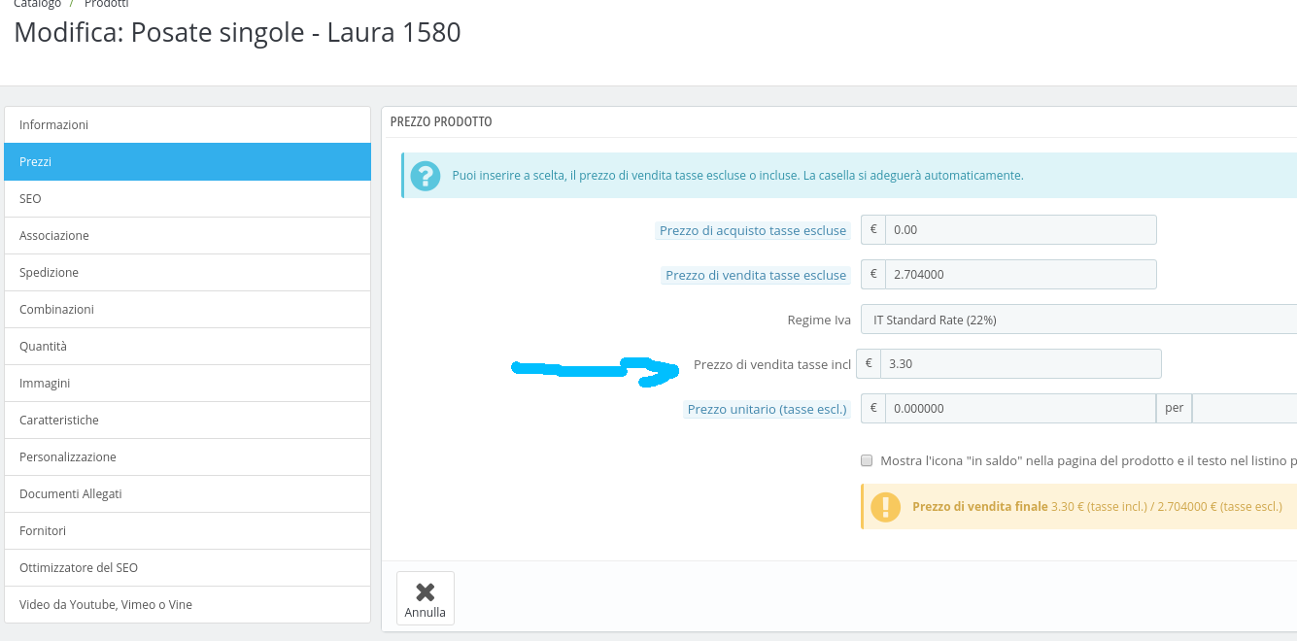Go to the Documenti Allegati tab

[x=188, y=494]
